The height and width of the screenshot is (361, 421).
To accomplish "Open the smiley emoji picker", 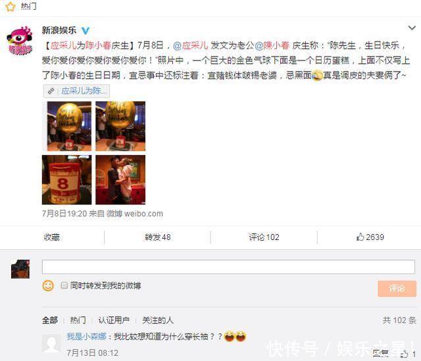I will (48, 285).
